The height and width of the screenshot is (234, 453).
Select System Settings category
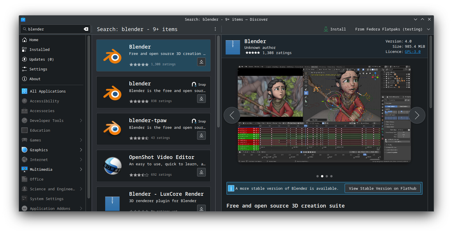tap(52, 199)
